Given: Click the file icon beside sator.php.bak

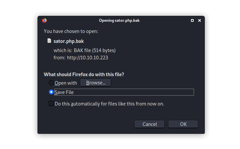Looking at the screenshot, I should [49, 41].
